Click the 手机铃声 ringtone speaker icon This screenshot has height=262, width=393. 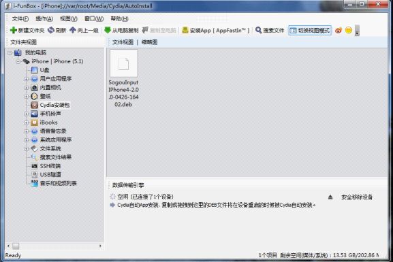click(34, 114)
